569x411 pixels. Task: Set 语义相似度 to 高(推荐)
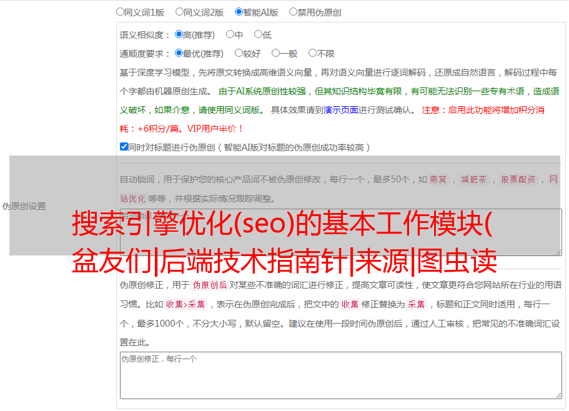179,34
